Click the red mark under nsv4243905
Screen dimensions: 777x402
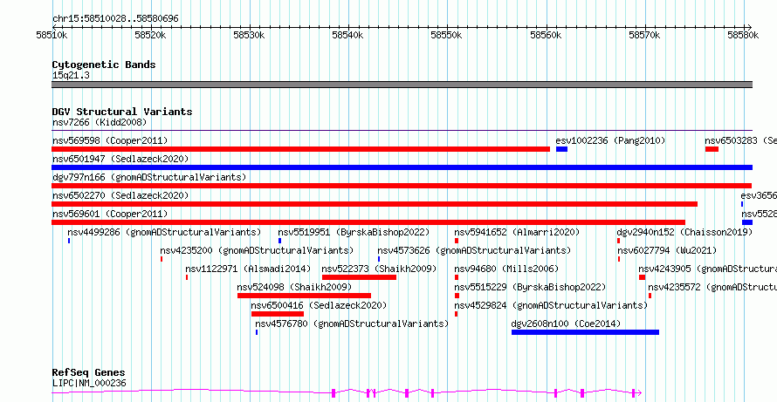tap(642, 277)
